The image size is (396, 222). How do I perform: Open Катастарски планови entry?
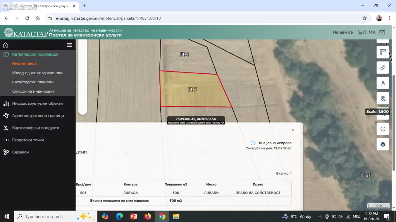[x=33, y=82]
